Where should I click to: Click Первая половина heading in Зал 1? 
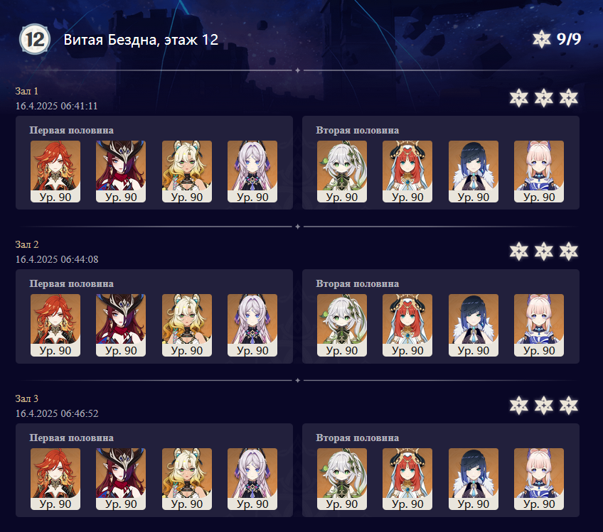72,130
